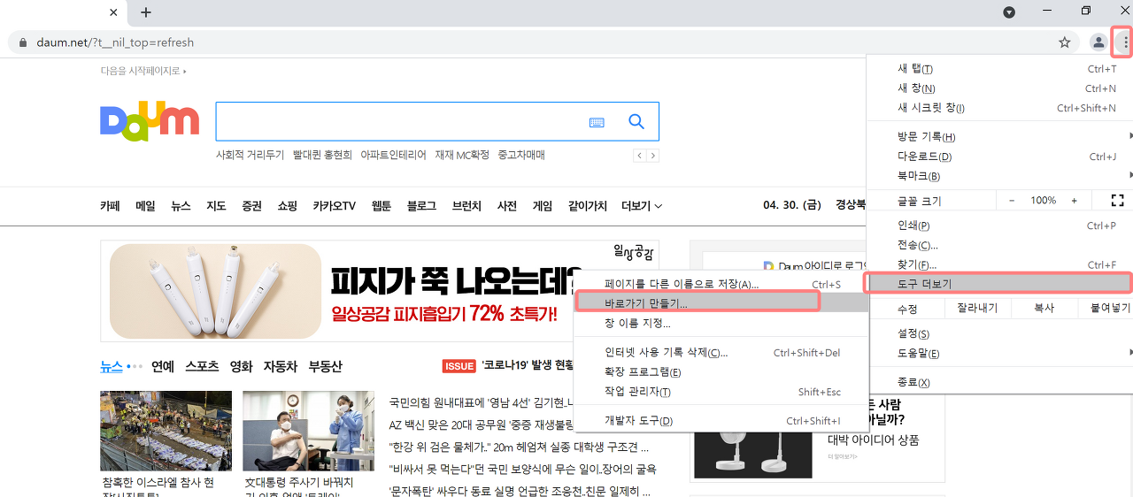Click the padlock site info icon

click(22, 42)
